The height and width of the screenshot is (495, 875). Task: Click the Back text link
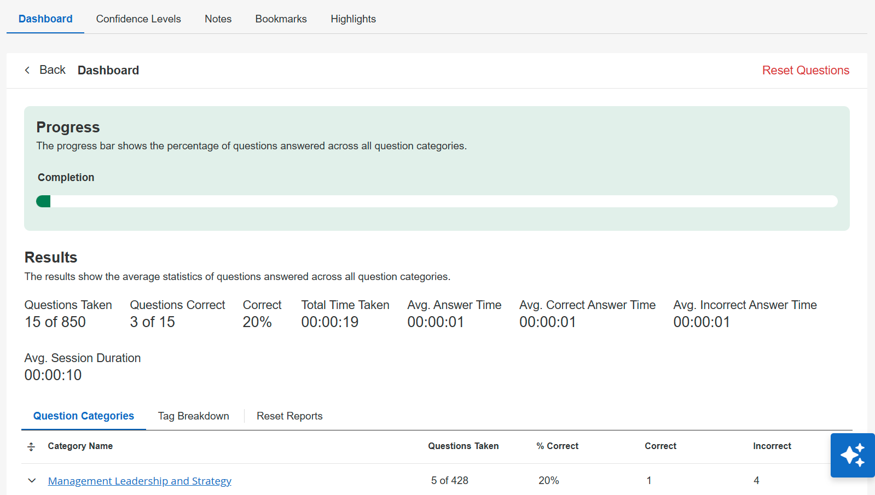click(x=53, y=70)
